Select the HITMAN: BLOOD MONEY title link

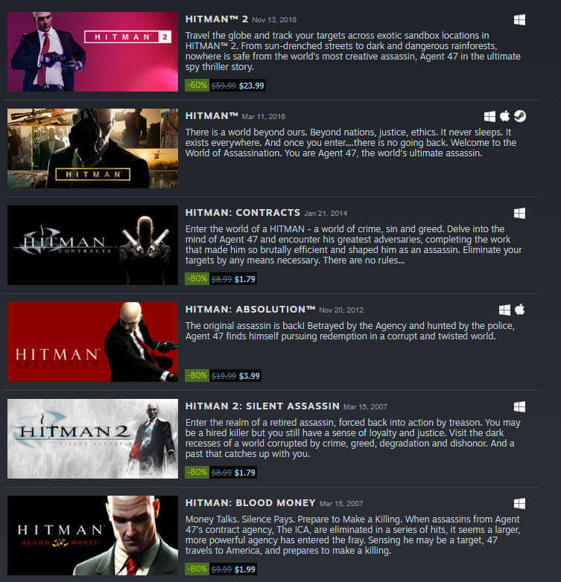pyautogui.click(x=250, y=503)
